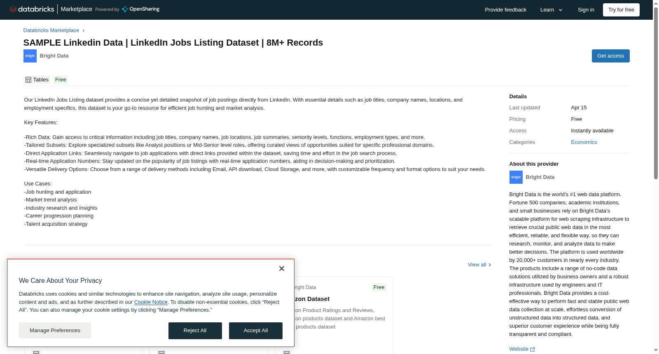Click the 'Details' heading
659x354 pixels.
pos(518,97)
